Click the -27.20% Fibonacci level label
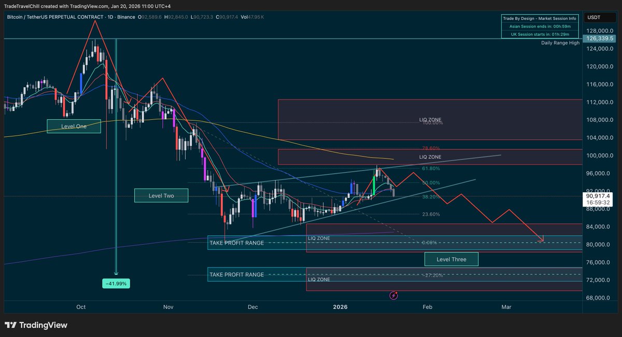The image size is (622, 337). point(432,275)
